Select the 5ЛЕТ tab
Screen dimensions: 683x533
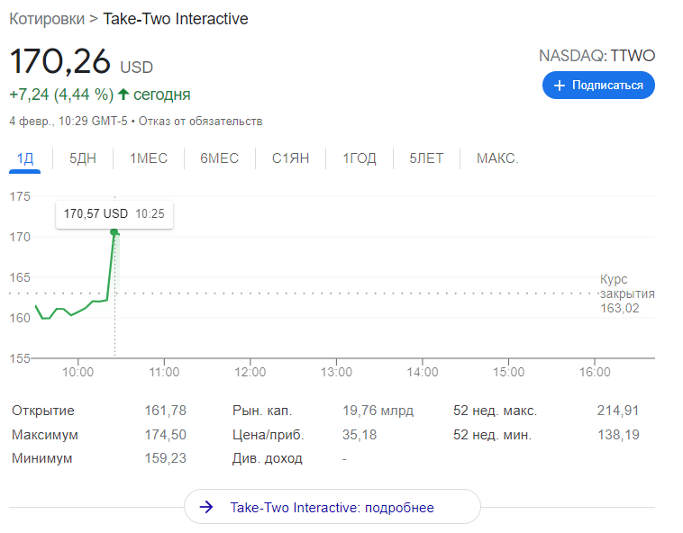[426, 158]
